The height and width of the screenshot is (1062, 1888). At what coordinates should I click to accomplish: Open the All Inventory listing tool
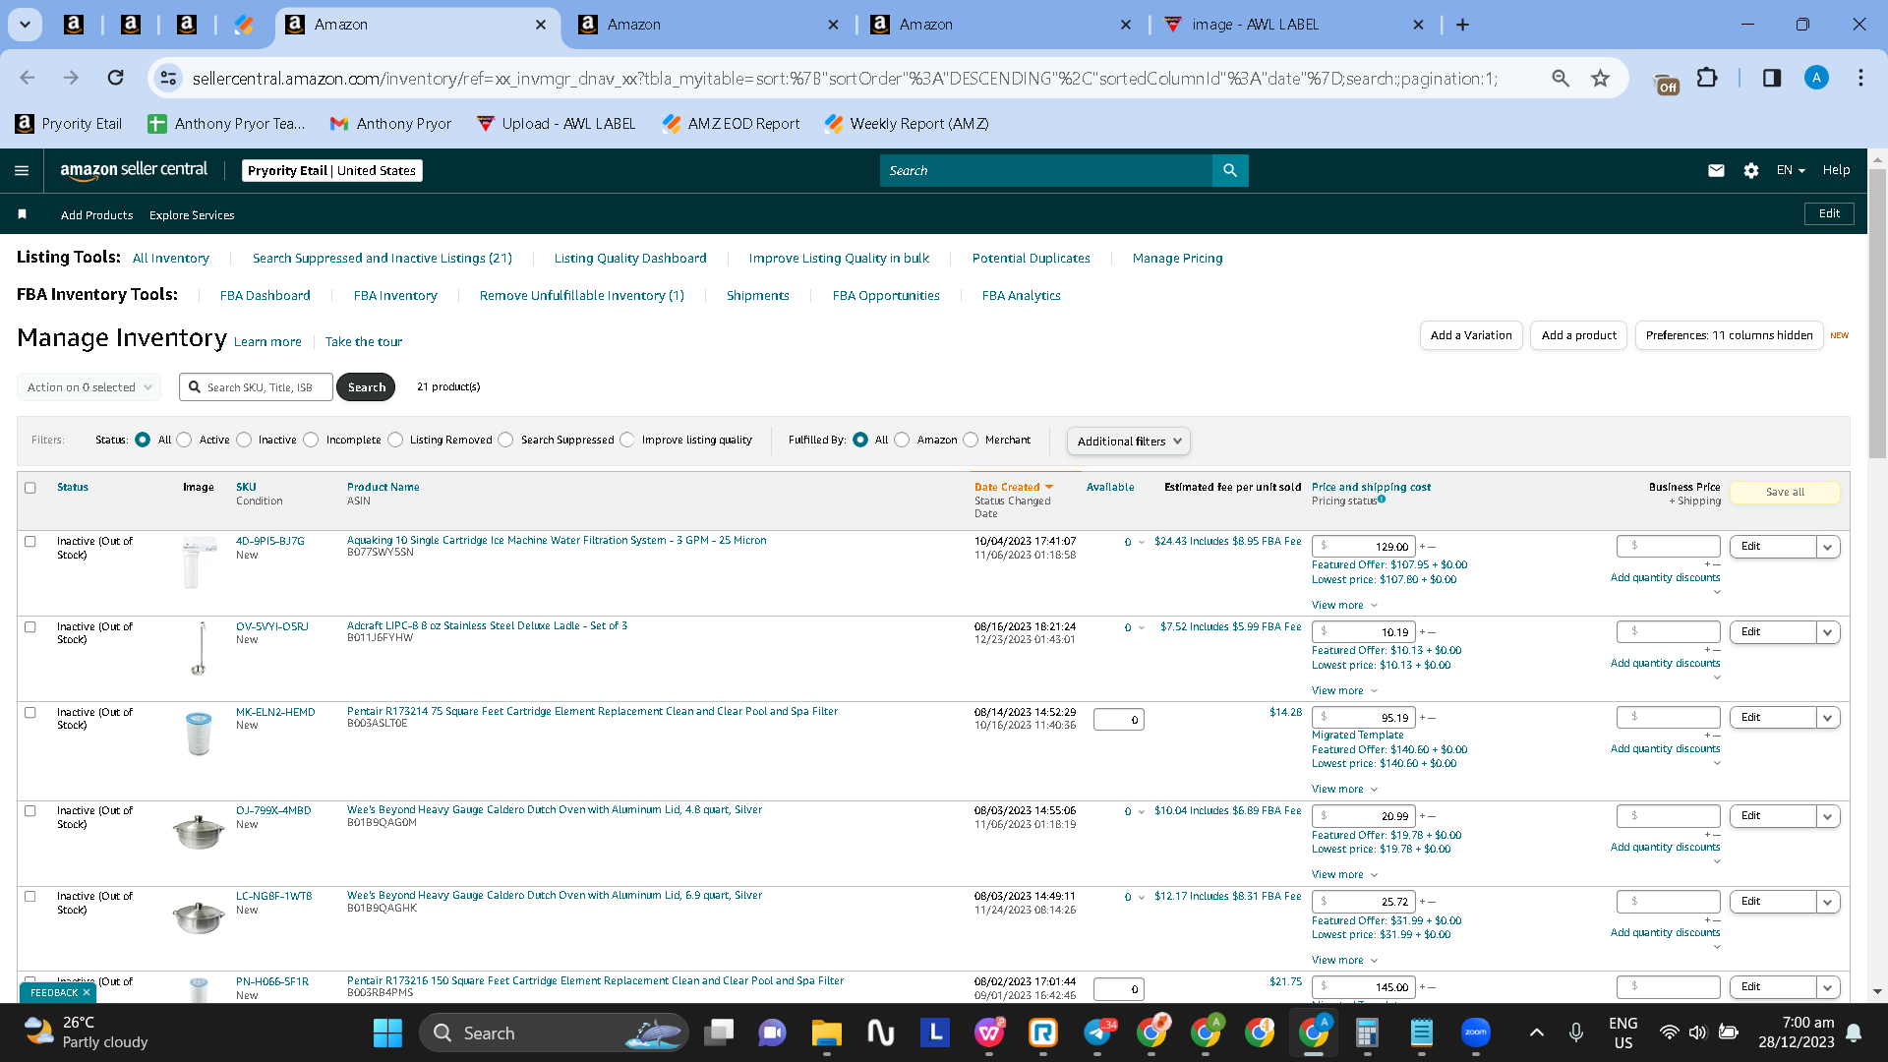pos(171,259)
